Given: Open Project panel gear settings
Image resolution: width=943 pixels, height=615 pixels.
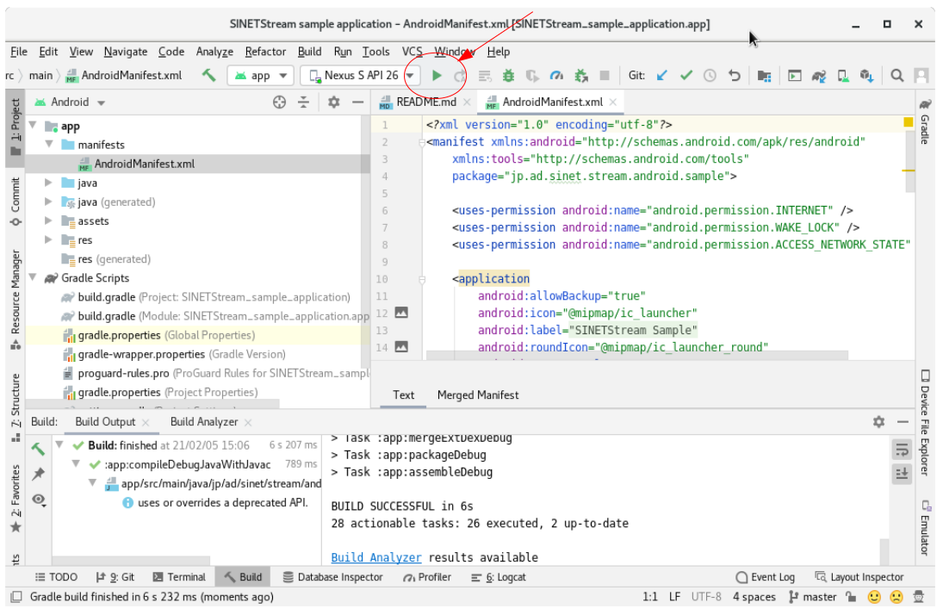Looking at the screenshot, I should 334,102.
